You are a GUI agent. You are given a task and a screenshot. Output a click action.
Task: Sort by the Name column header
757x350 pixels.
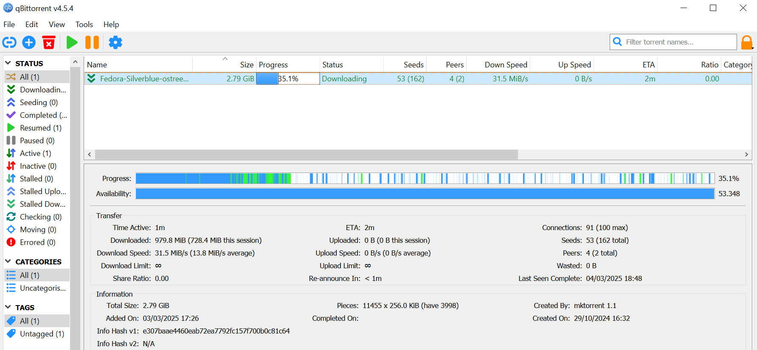(138, 64)
